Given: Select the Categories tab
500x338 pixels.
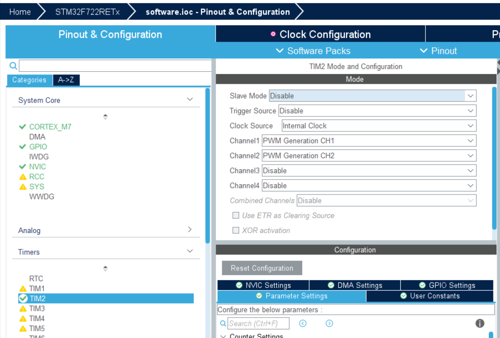Looking at the screenshot, I should (x=29, y=80).
